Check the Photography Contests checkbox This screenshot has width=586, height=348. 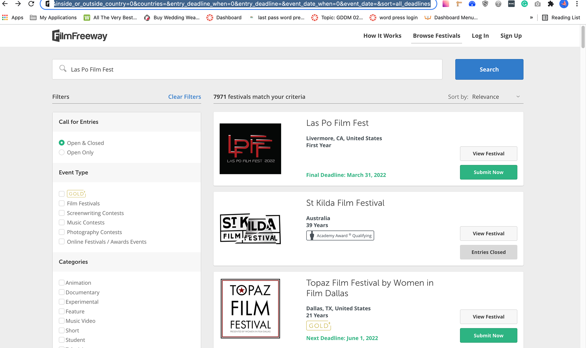(x=62, y=232)
